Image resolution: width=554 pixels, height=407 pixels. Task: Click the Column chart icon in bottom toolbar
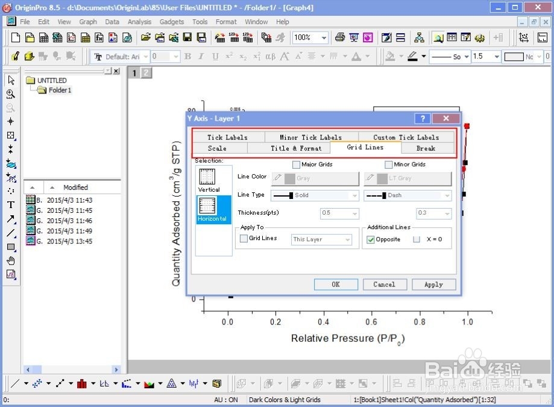pyautogui.click(x=81, y=383)
